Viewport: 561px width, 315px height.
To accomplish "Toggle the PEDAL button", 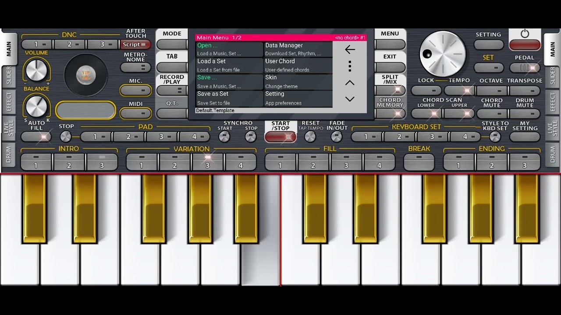I will click(x=525, y=68).
